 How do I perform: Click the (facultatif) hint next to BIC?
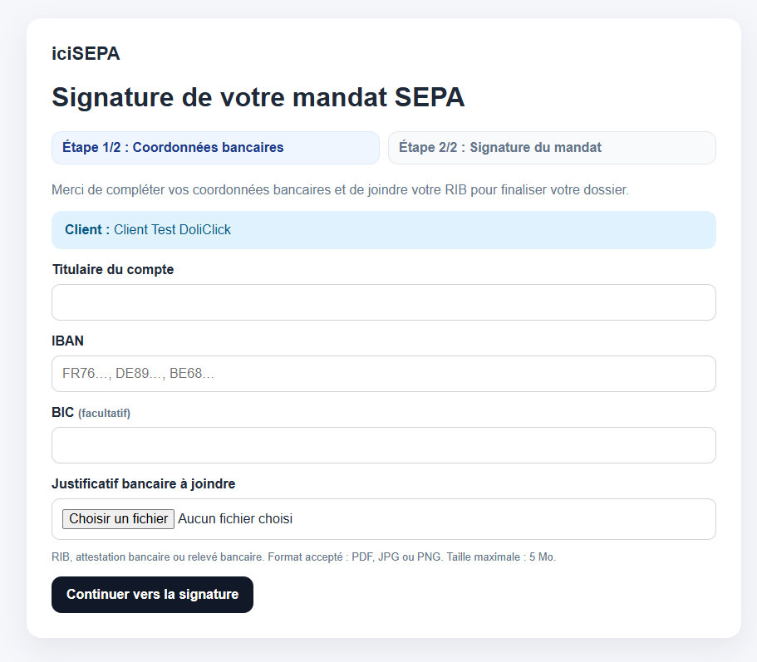(x=104, y=414)
